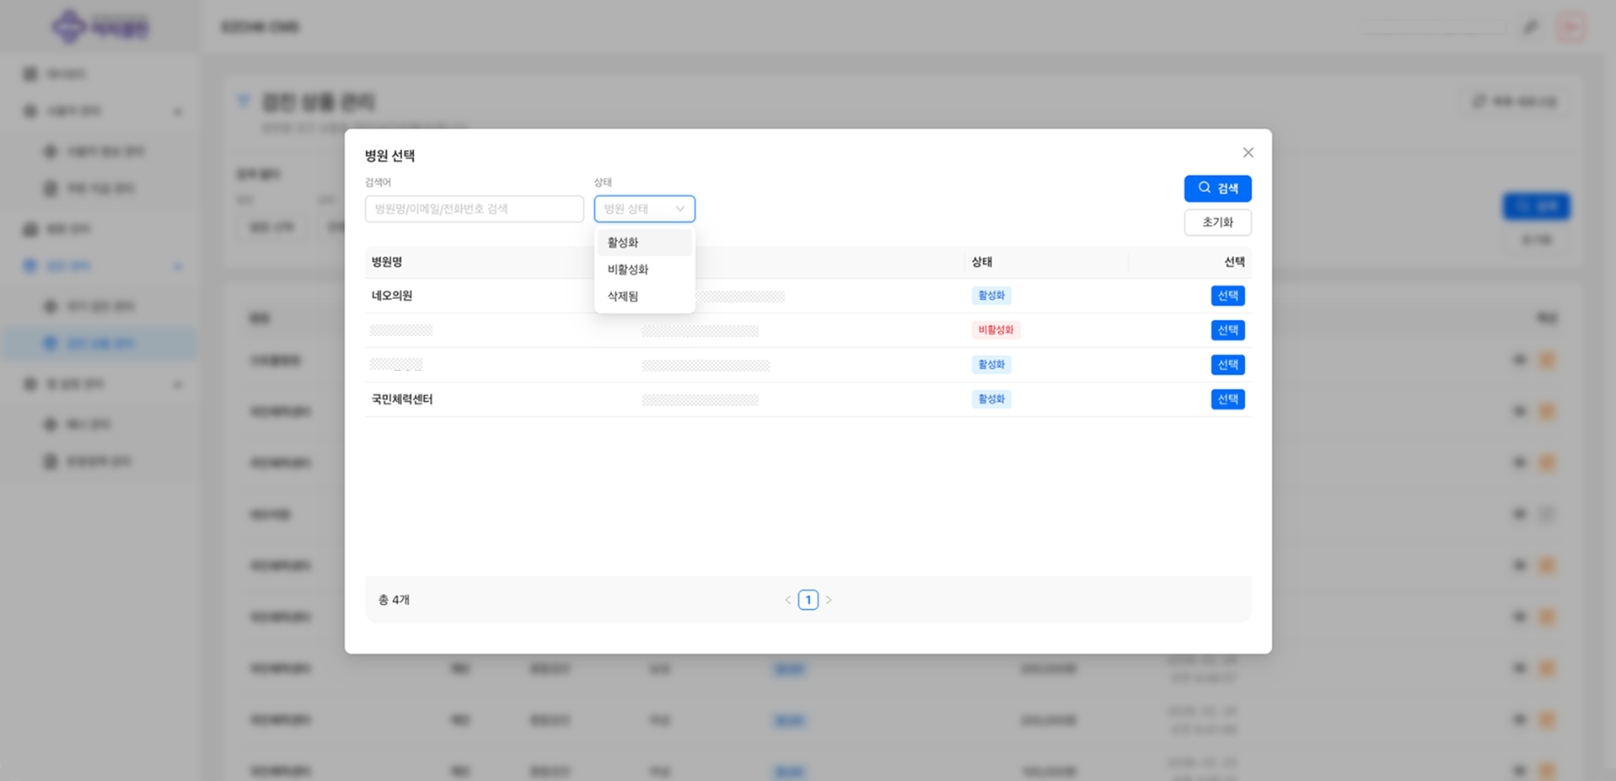Click 선택 for the 비활성화 hospital row
Viewport: 1616px width, 781px height.
1227,330
